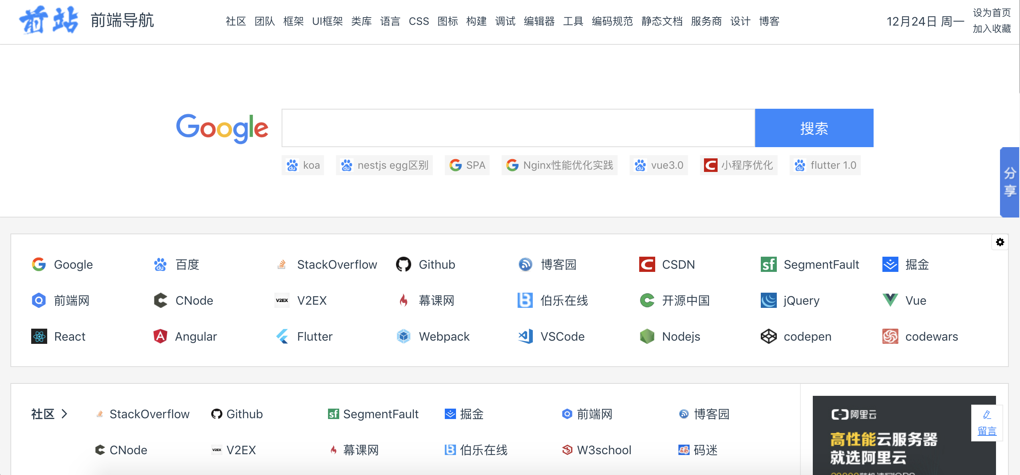Viewport: 1020px width, 475px height.
Task: Click the StackOverflow icon in the top grid
Action: coord(282,264)
